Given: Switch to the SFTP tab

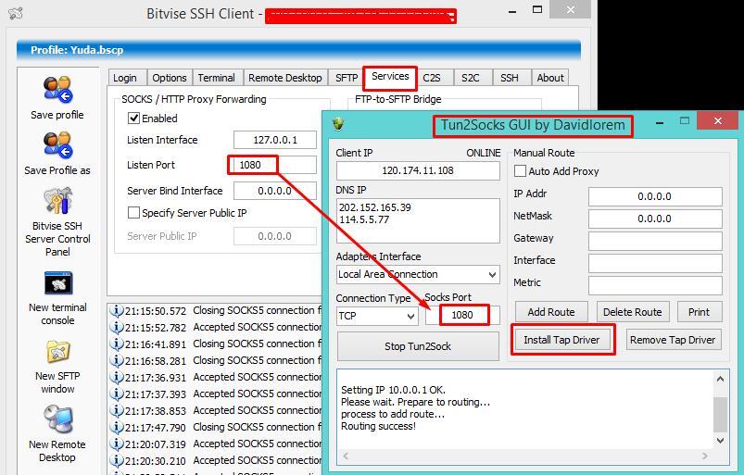Looking at the screenshot, I should (x=347, y=78).
